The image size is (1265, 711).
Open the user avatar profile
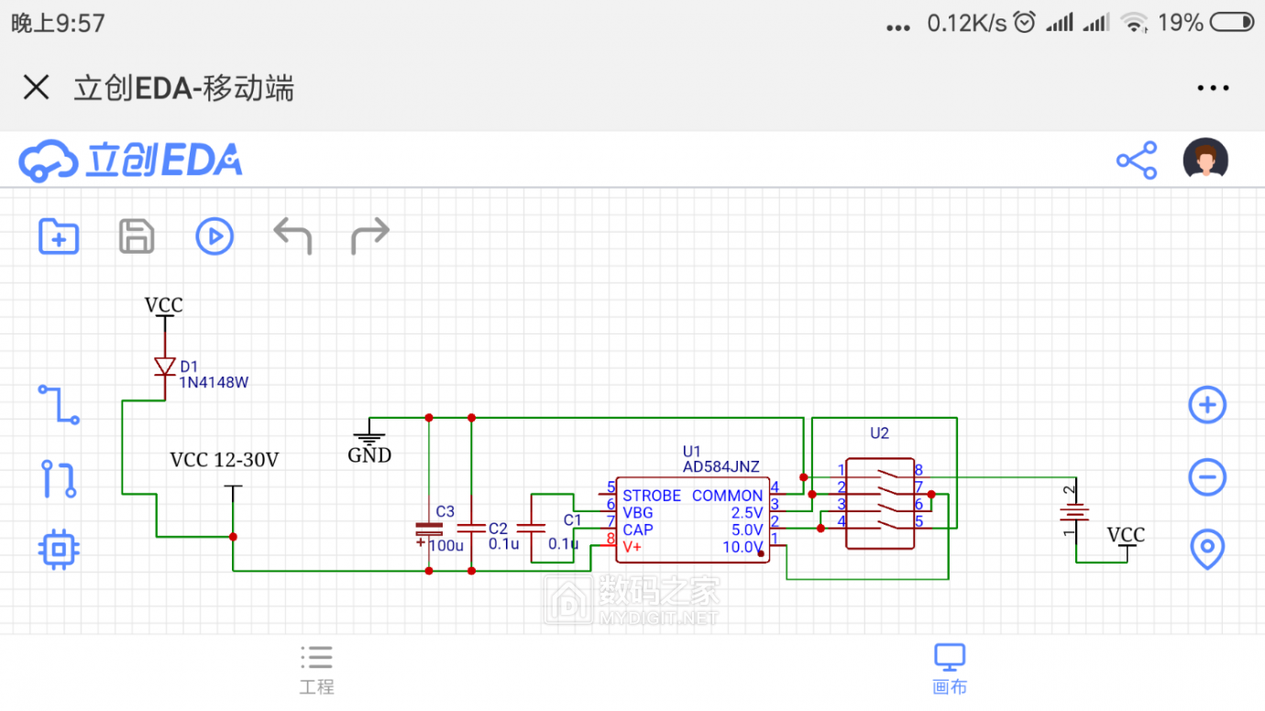[1205, 160]
